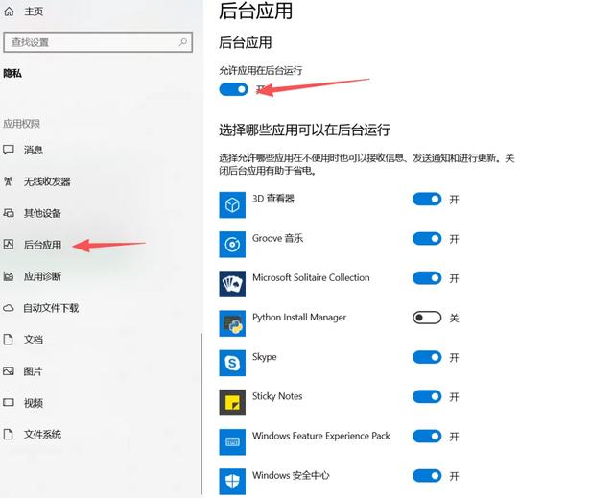Click the 文档 document icon
This screenshot has height=498, width=614.
point(9,340)
